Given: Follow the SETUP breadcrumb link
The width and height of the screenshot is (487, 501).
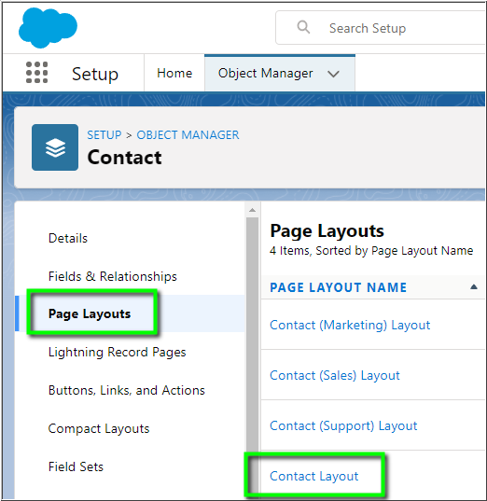Looking at the screenshot, I should click(104, 135).
